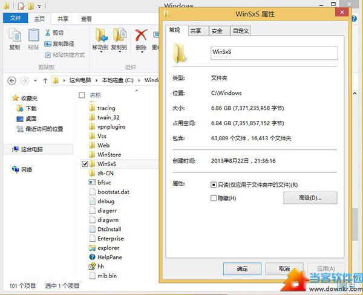The image size is (363, 295).
Task: Click Forward arrow in Explorer navigation
Action: tap(25, 81)
